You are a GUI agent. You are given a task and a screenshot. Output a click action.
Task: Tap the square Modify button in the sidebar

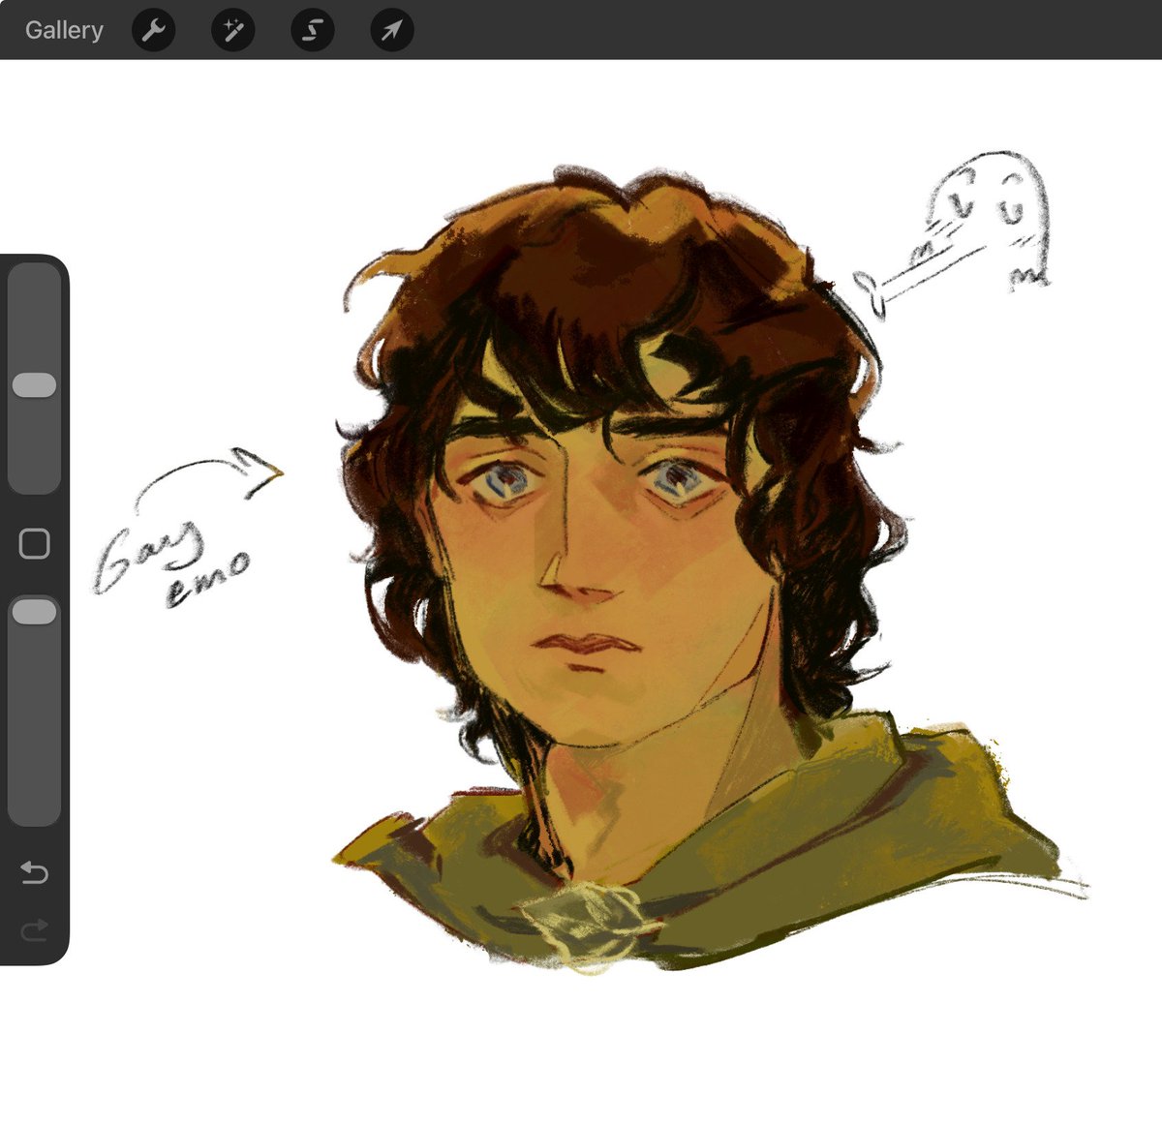(34, 544)
